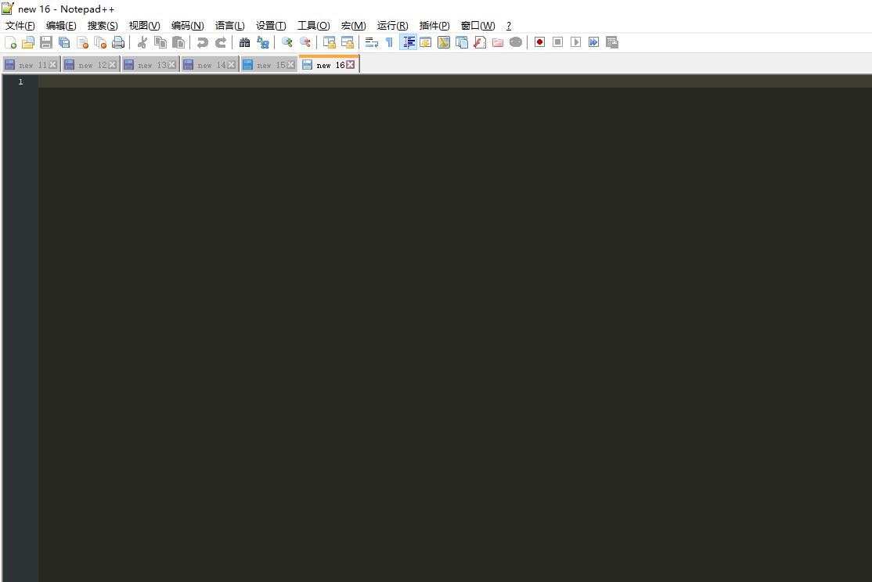Open the 窗口(W) menu
Image resolution: width=872 pixels, height=582 pixels.
pyautogui.click(x=477, y=26)
